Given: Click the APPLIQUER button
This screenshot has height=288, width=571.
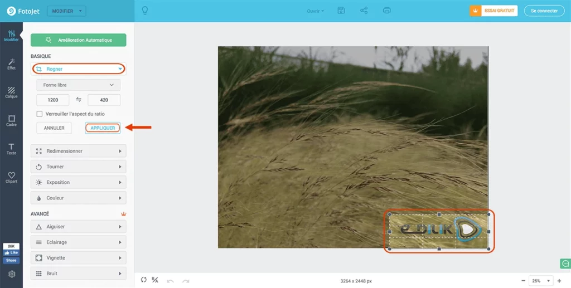Looking at the screenshot, I should pyautogui.click(x=103, y=128).
